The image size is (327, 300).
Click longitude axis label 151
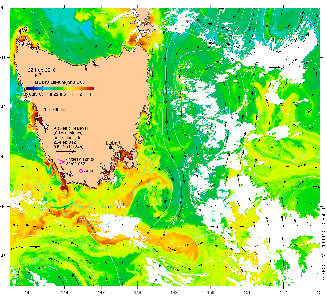point(247,293)
